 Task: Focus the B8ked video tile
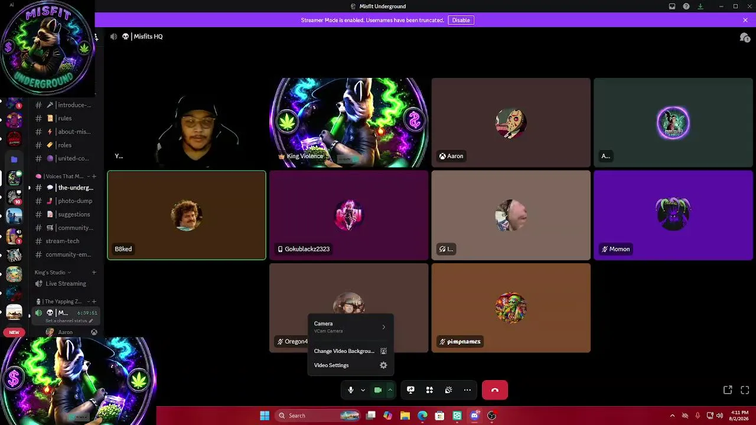(187, 215)
